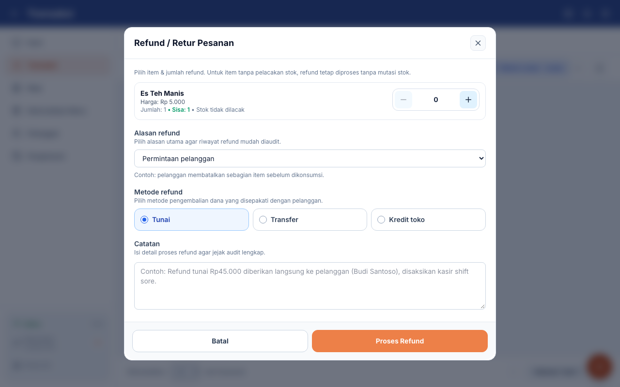The image size is (620, 387).
Task: Click the Catatan field label
Action: tap(147, 244)
